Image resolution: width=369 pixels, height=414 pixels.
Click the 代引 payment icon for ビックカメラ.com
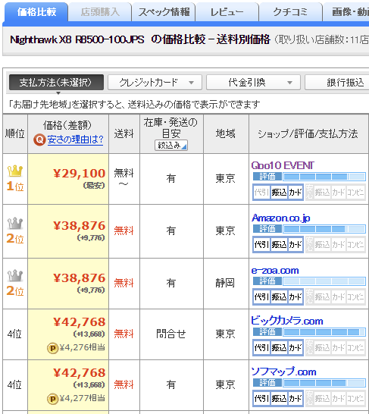(261, 347)
